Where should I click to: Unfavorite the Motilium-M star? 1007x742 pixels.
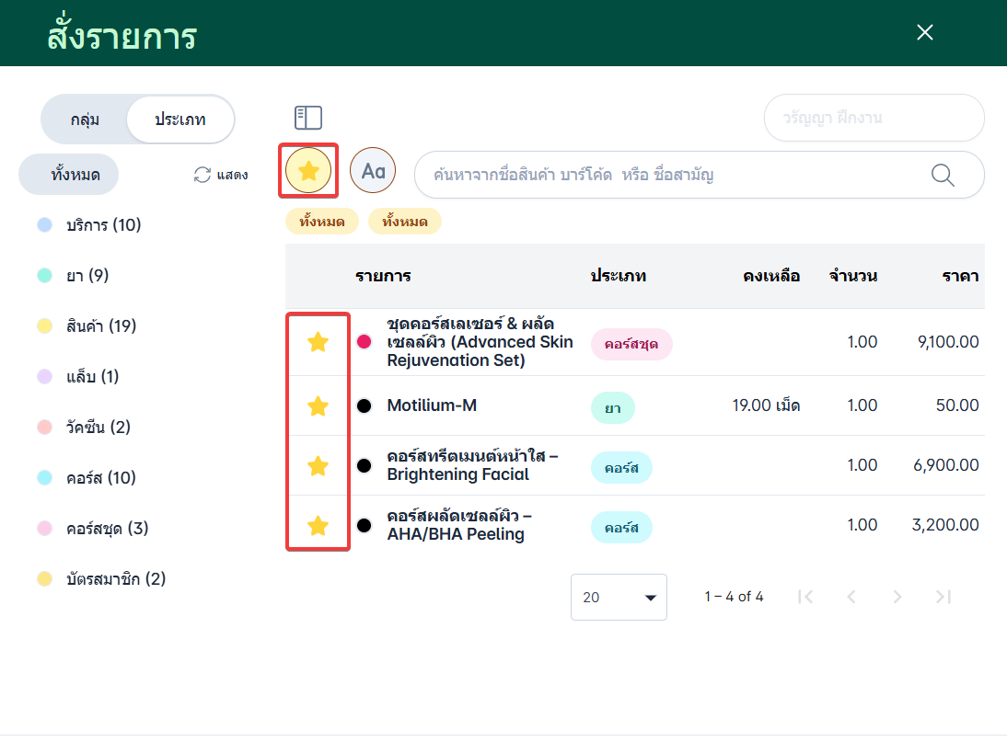coord(318,405)
